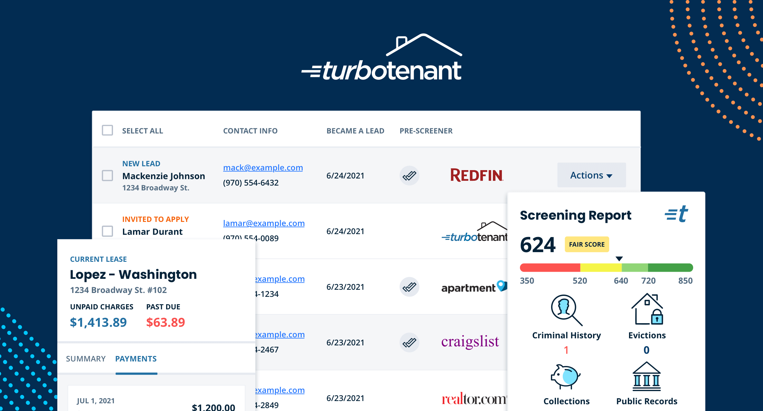
Task: Open Mackenzie Johnson's pre-screener checkmark icon
Action: [x=409, y=176]
